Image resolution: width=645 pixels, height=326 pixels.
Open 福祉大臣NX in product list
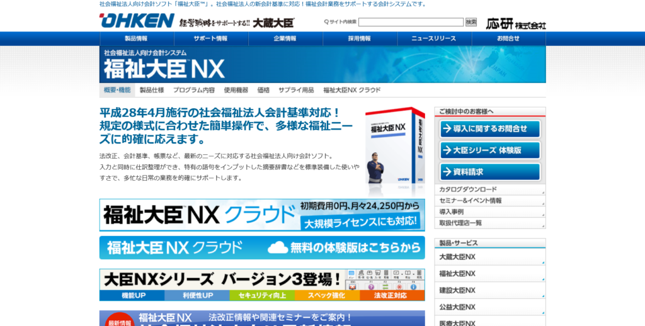coord(490,274)
